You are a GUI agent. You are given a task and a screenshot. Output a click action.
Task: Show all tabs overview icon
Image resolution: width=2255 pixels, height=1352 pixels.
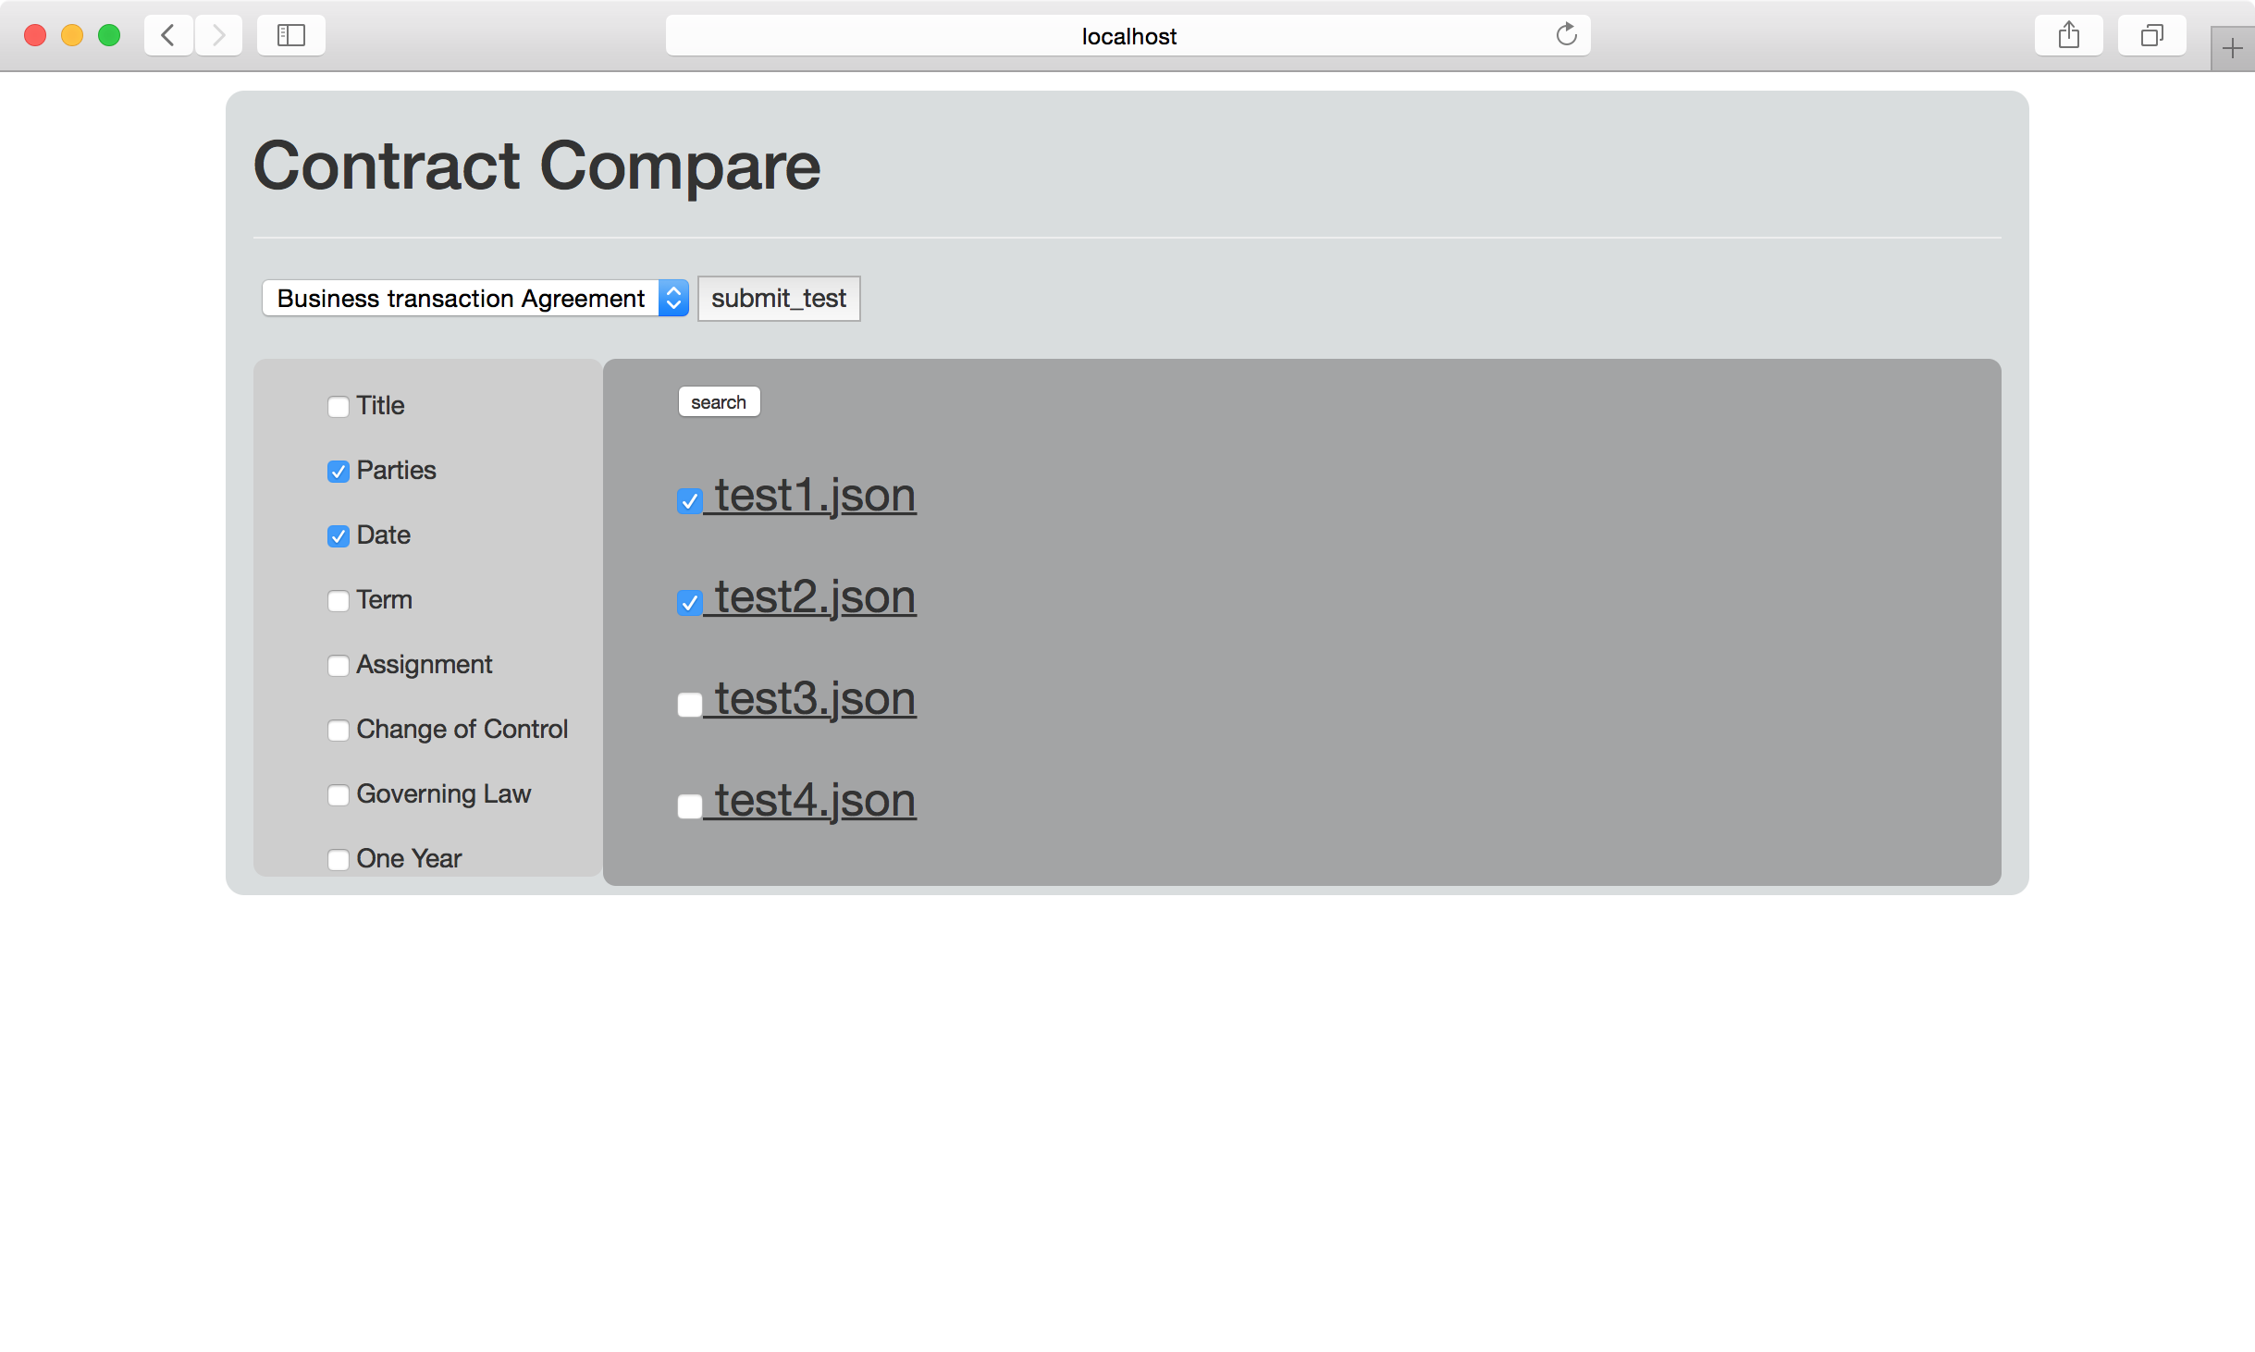click(2151, 36)
